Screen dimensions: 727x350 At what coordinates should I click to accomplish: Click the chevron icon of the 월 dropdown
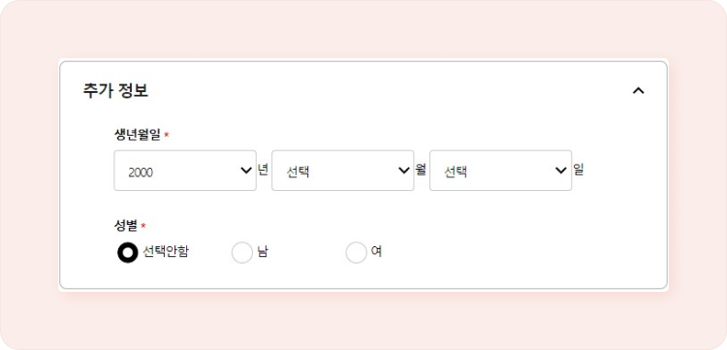coord(404,170)
